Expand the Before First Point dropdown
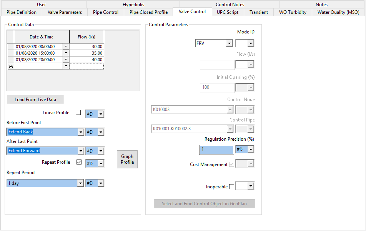Image resolution: width=366 pixels, height=231 pixels. [x=80, y=131]
